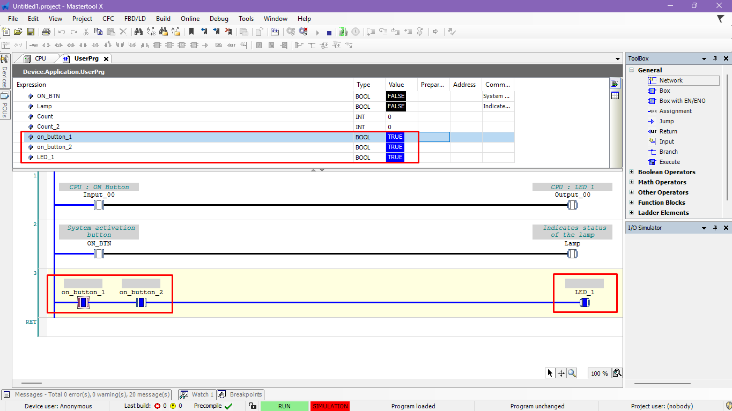Click the Find binoculars icon

point(138,32)
